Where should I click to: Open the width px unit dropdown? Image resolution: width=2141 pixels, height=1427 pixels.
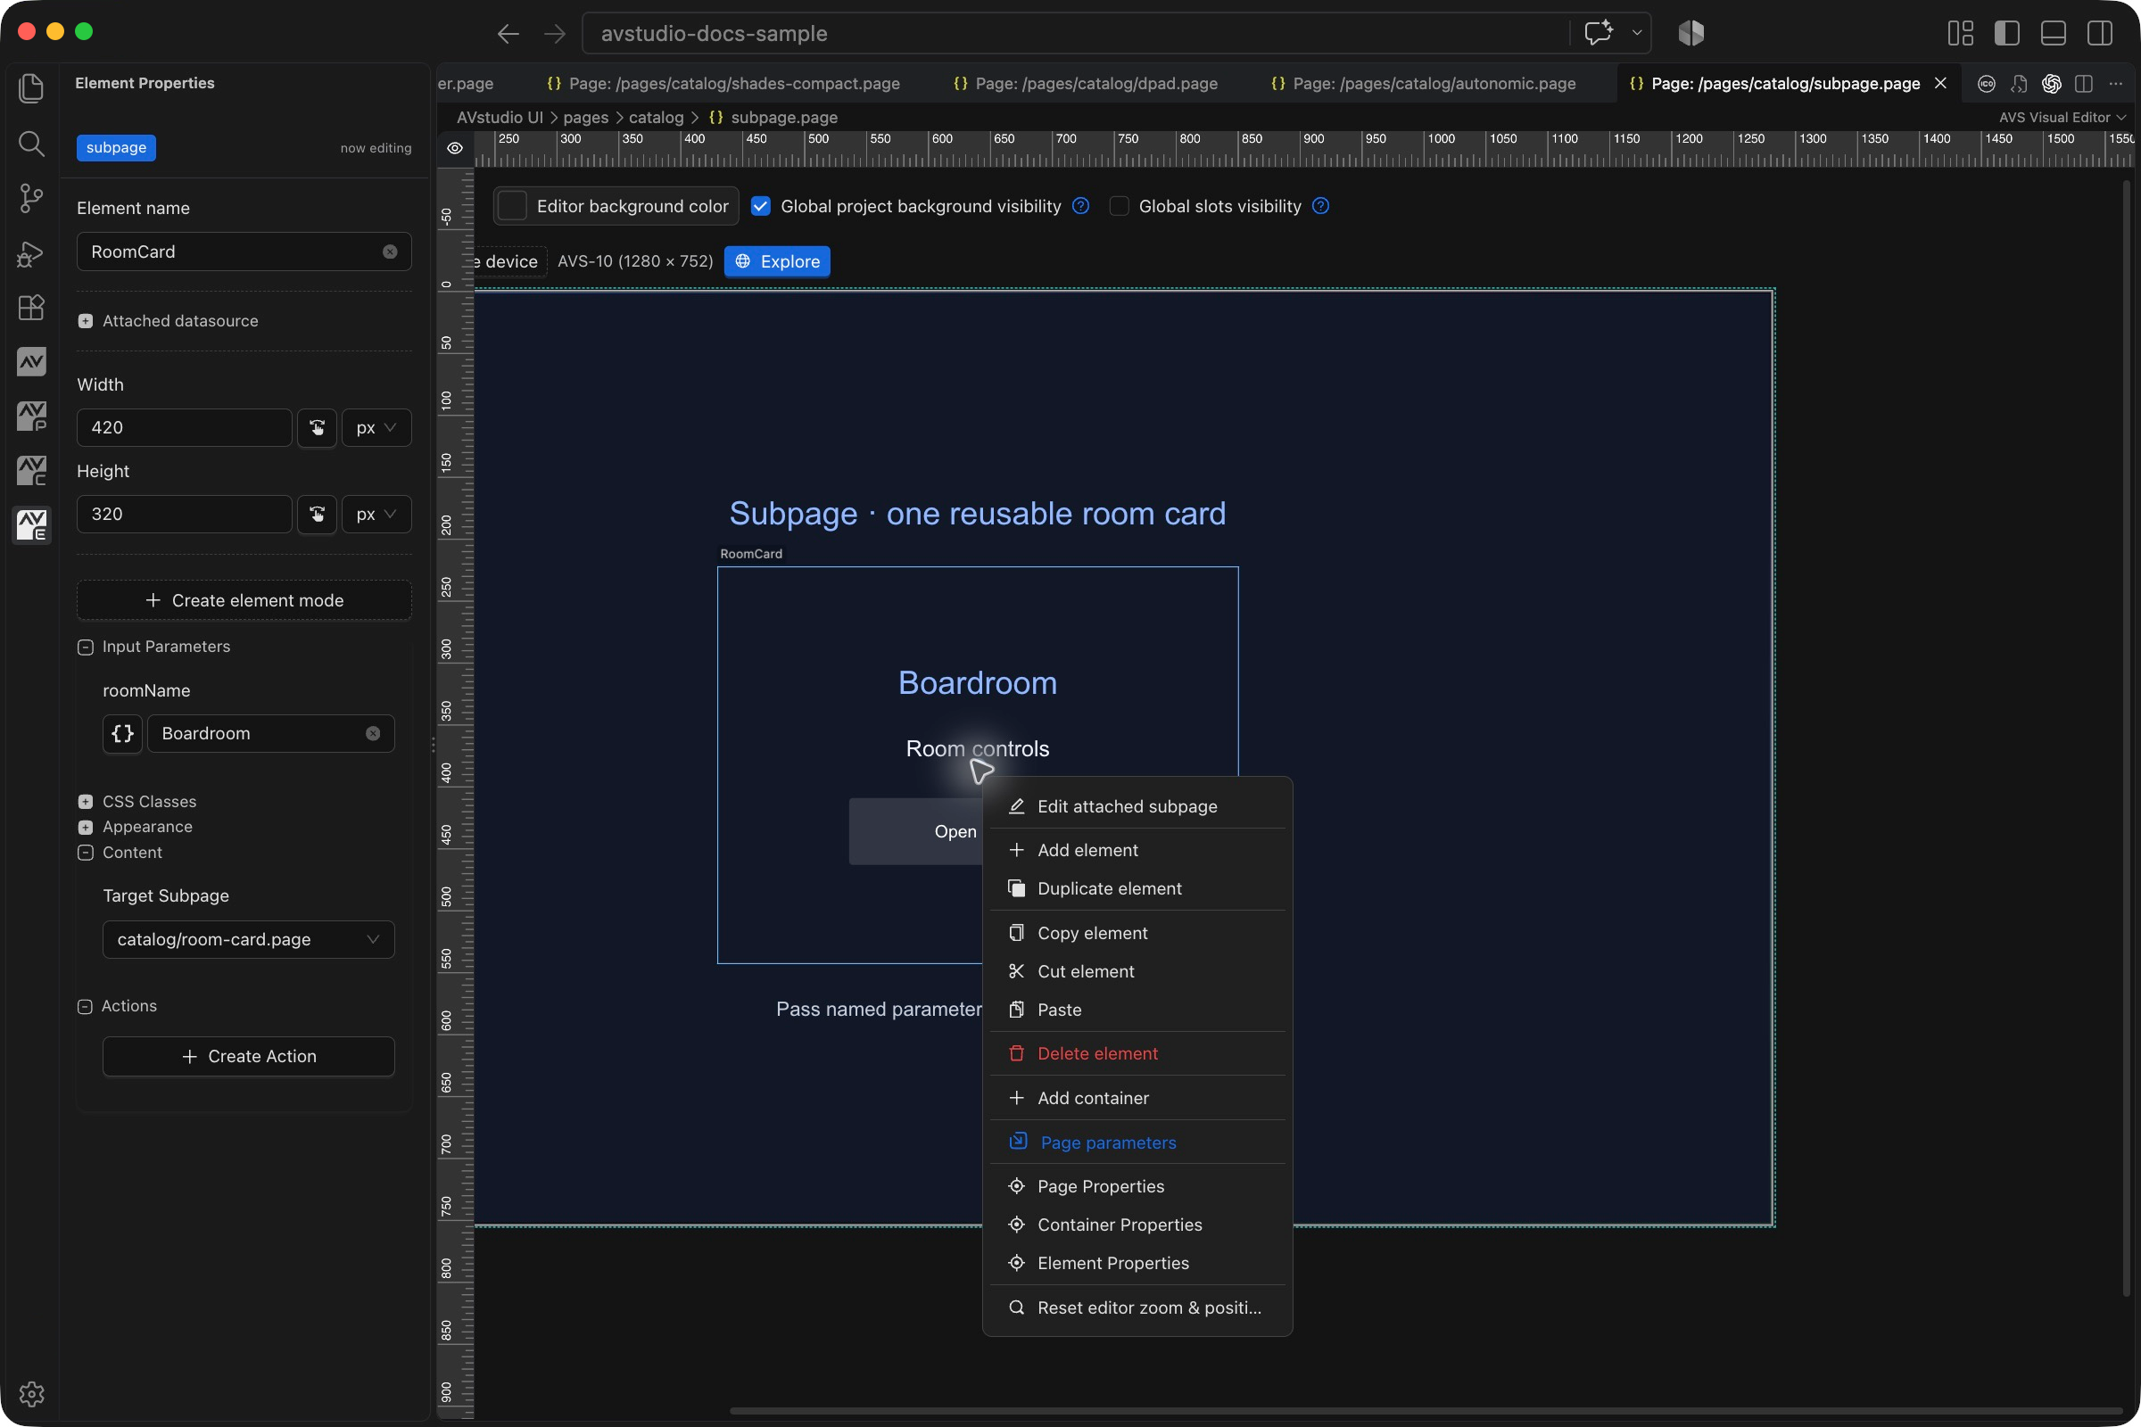pyautogui.click(x=376, y=428)
